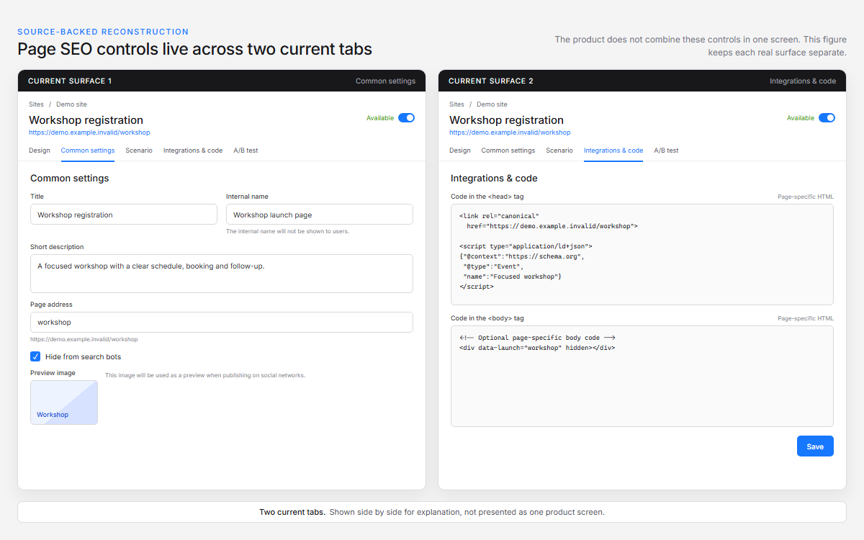Switch to Scenario tab in Surface 1
Screen dimensions: 864x540
tap(139, 150)
